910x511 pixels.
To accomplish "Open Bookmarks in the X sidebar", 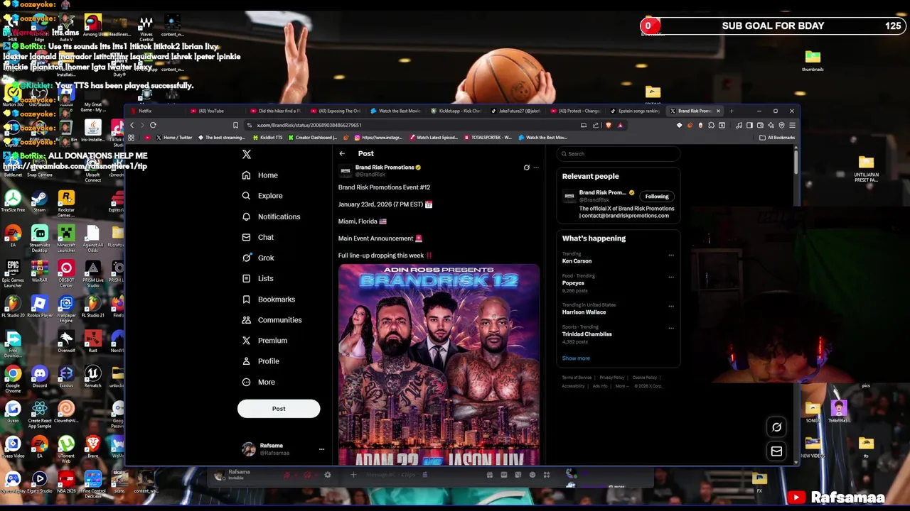I will [268, 299].
